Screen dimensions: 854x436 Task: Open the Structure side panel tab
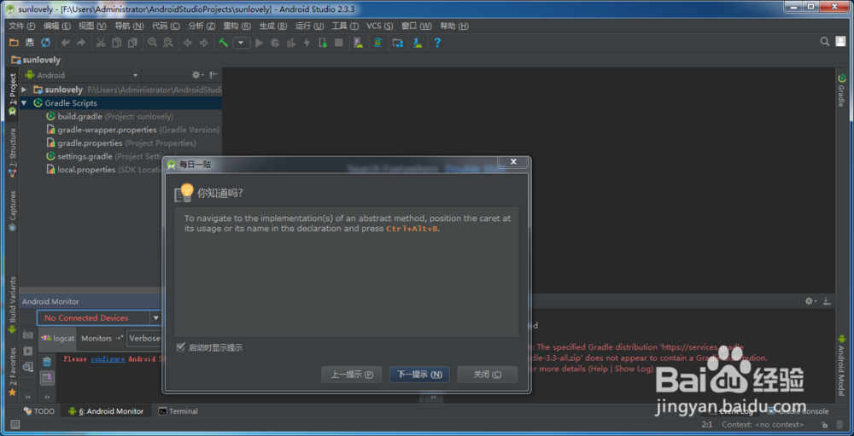coord(13,153)
